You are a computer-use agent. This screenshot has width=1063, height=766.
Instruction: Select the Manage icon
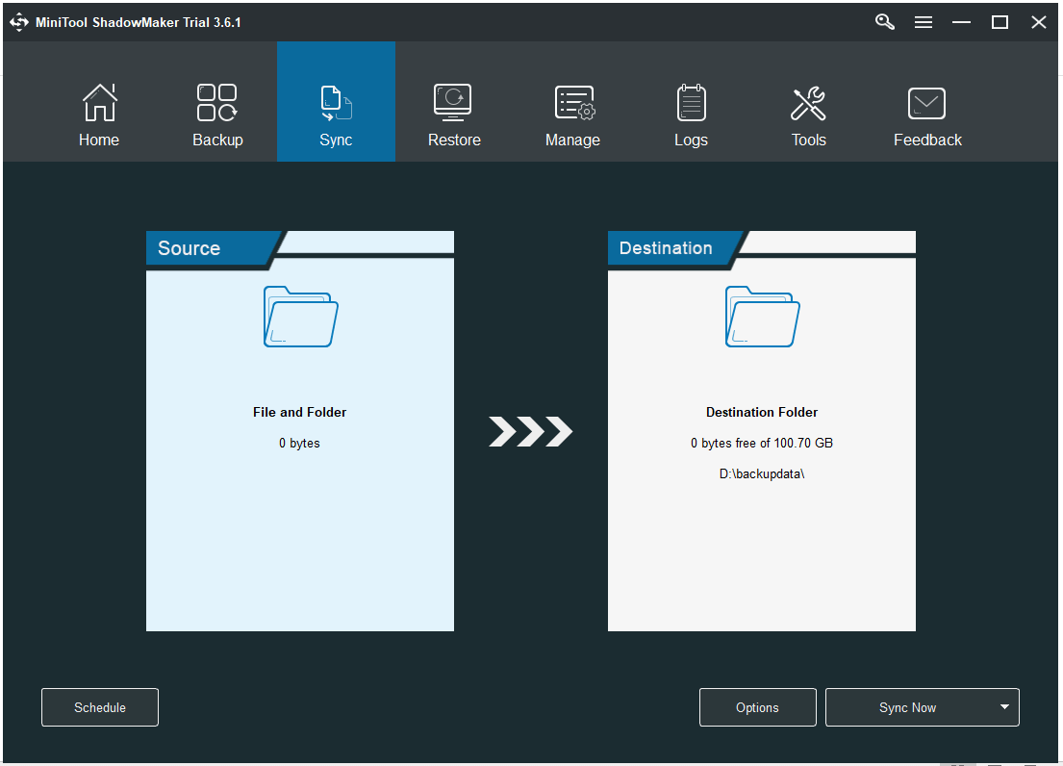pyautogui.click(x=572, y=102)
